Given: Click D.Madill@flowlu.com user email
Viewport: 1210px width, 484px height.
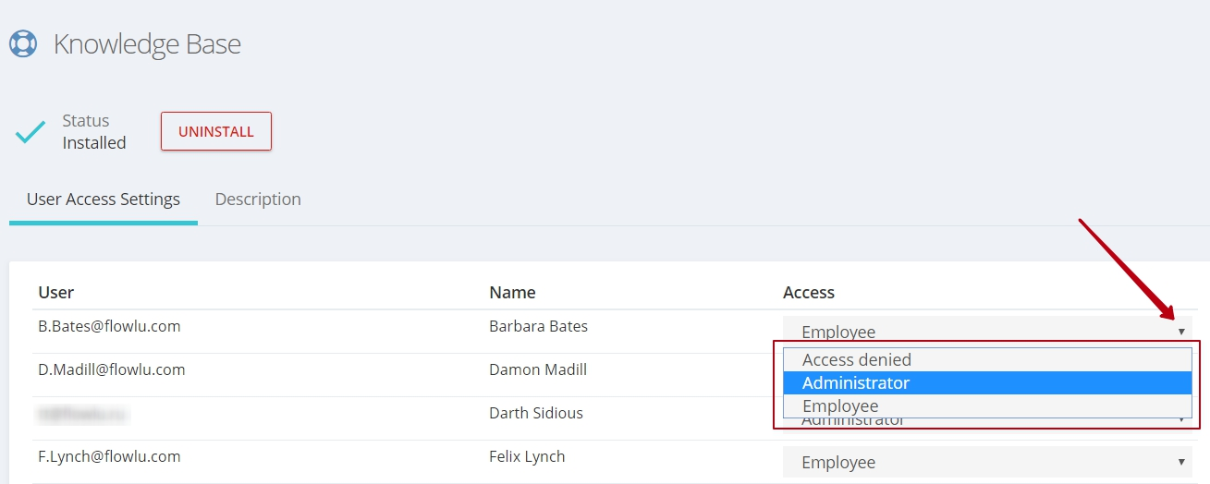Looking at the screenshot, I should [x=112, y=369].
